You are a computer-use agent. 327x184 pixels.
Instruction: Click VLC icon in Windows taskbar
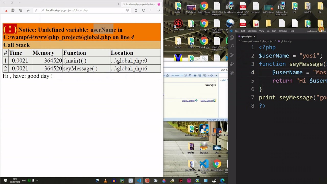(x=106, y=181)
